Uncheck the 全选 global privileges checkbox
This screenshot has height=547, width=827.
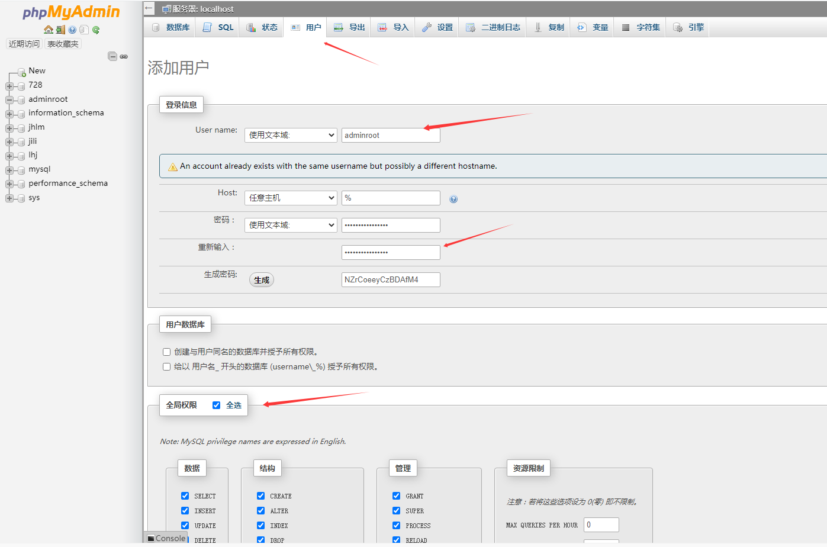(x=216, y=406)
